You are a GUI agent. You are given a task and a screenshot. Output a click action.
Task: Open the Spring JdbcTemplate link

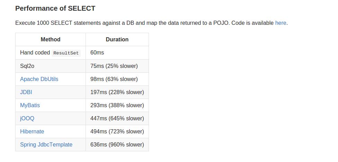[x=46, y=145]
